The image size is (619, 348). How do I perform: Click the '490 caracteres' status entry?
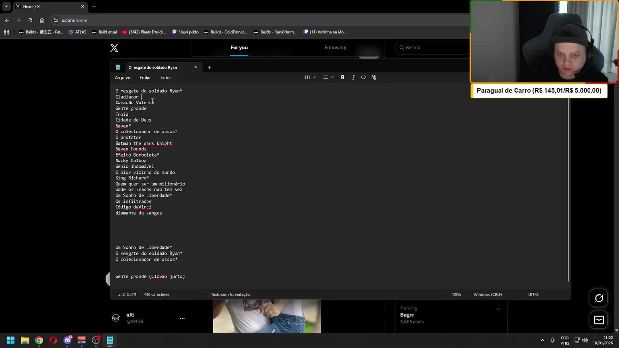click(157, 294)
